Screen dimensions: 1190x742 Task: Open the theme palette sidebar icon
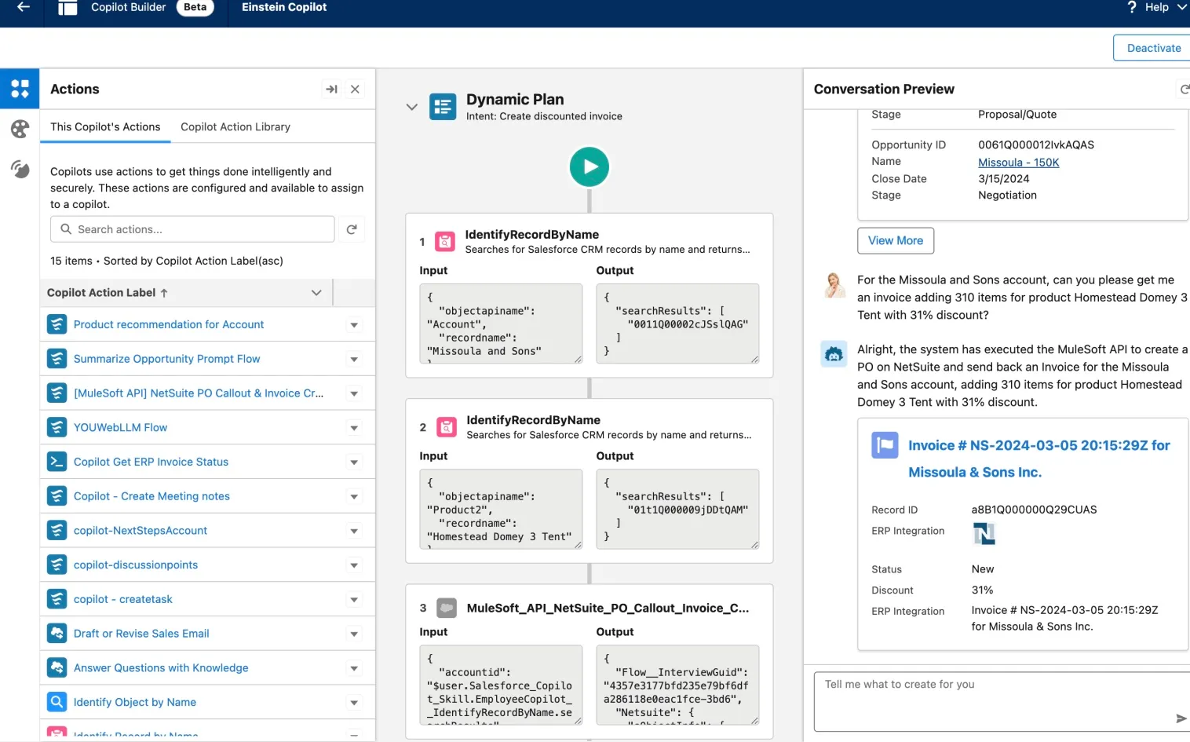20,129
